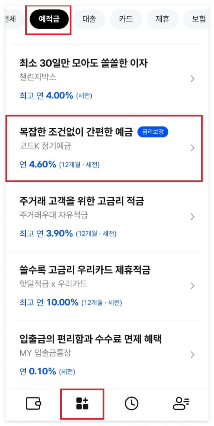Open the profile list icon at bottom right
The image size is (214, 426).
180,404
